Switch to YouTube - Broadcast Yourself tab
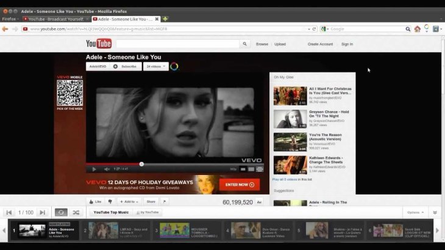Viewport: 445px width, 250px height. click(x=55, y=19)
